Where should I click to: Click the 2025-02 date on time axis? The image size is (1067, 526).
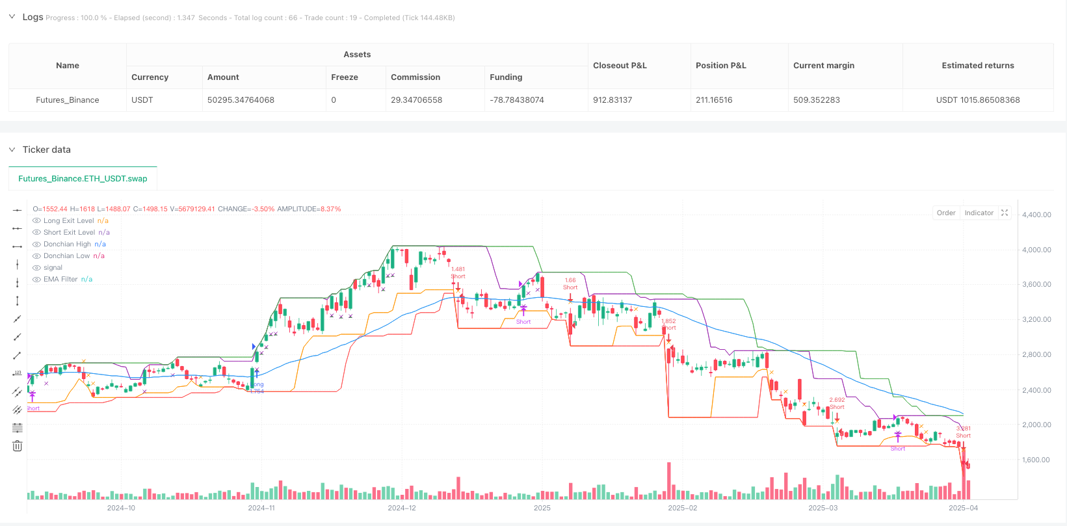pos(682,508)
